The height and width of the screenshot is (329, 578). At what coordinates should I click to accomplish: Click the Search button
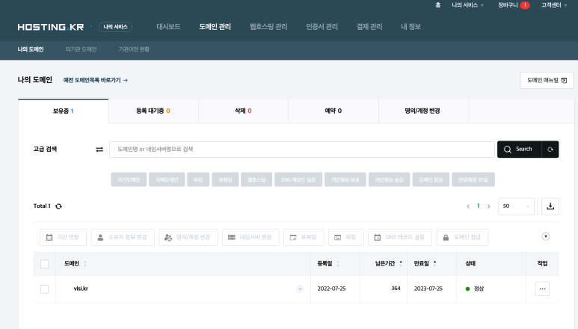tap(520, 150)
